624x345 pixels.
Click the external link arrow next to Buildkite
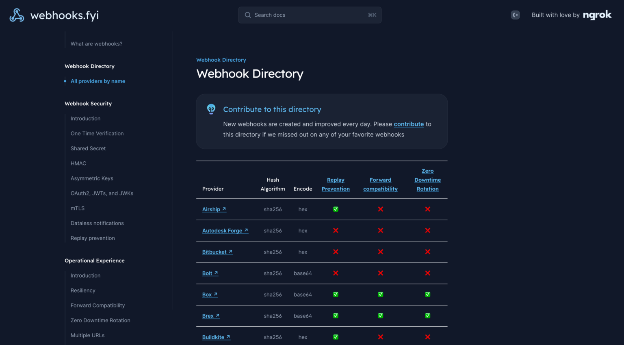coord(229,336)
